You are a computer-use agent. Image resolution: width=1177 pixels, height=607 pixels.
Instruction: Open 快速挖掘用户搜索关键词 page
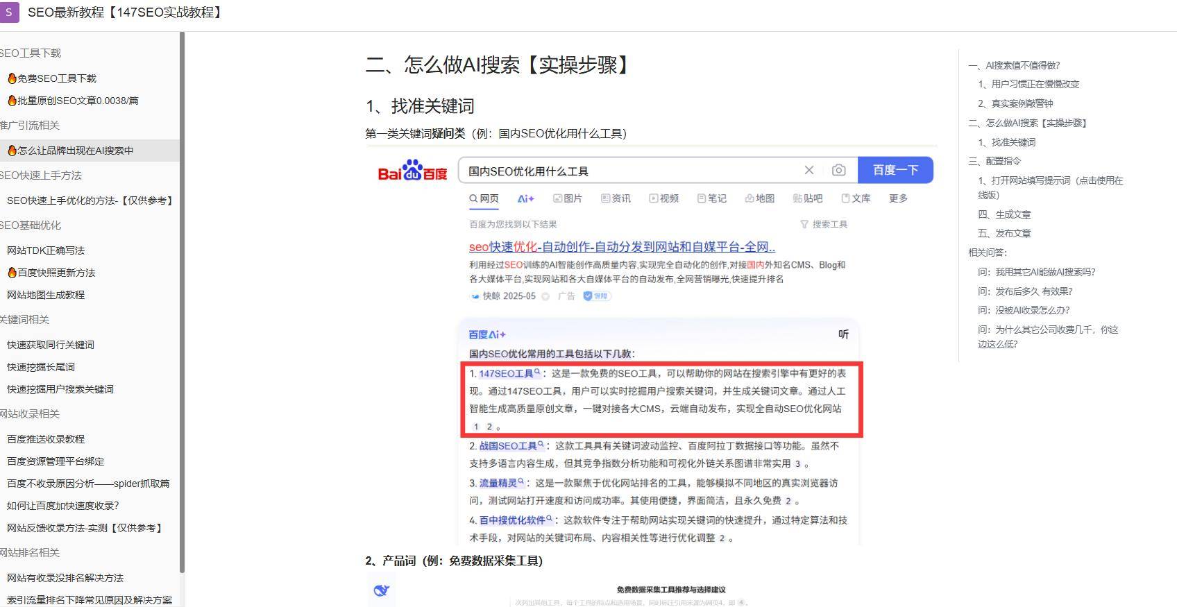coord(60,389)
